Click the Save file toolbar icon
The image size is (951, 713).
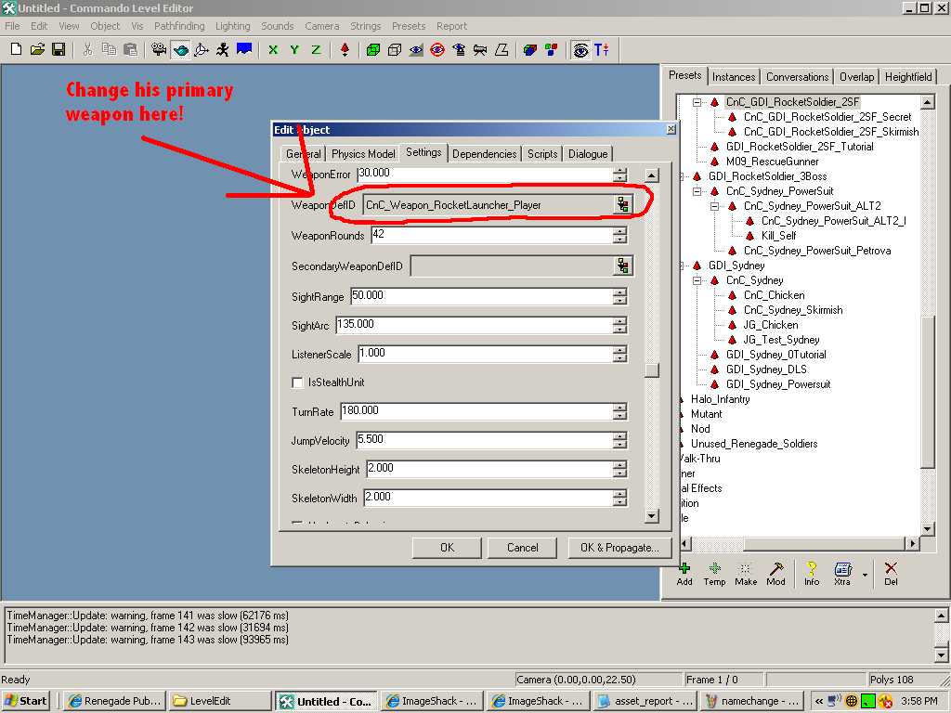point(58,50)
